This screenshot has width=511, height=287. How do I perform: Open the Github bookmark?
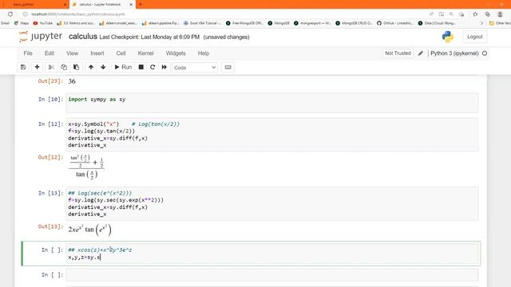(394, 23)
